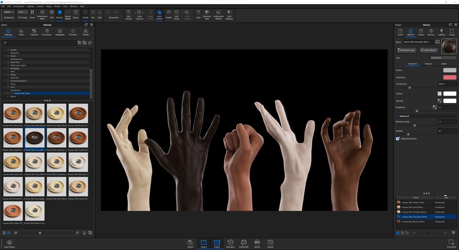Screen dimensions: 459x250
Task: Open the KeyShotXR tool
Action: tap(244, 243)
